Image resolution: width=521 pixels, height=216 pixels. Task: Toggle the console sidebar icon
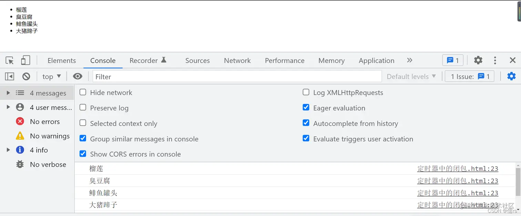[10, 76]
